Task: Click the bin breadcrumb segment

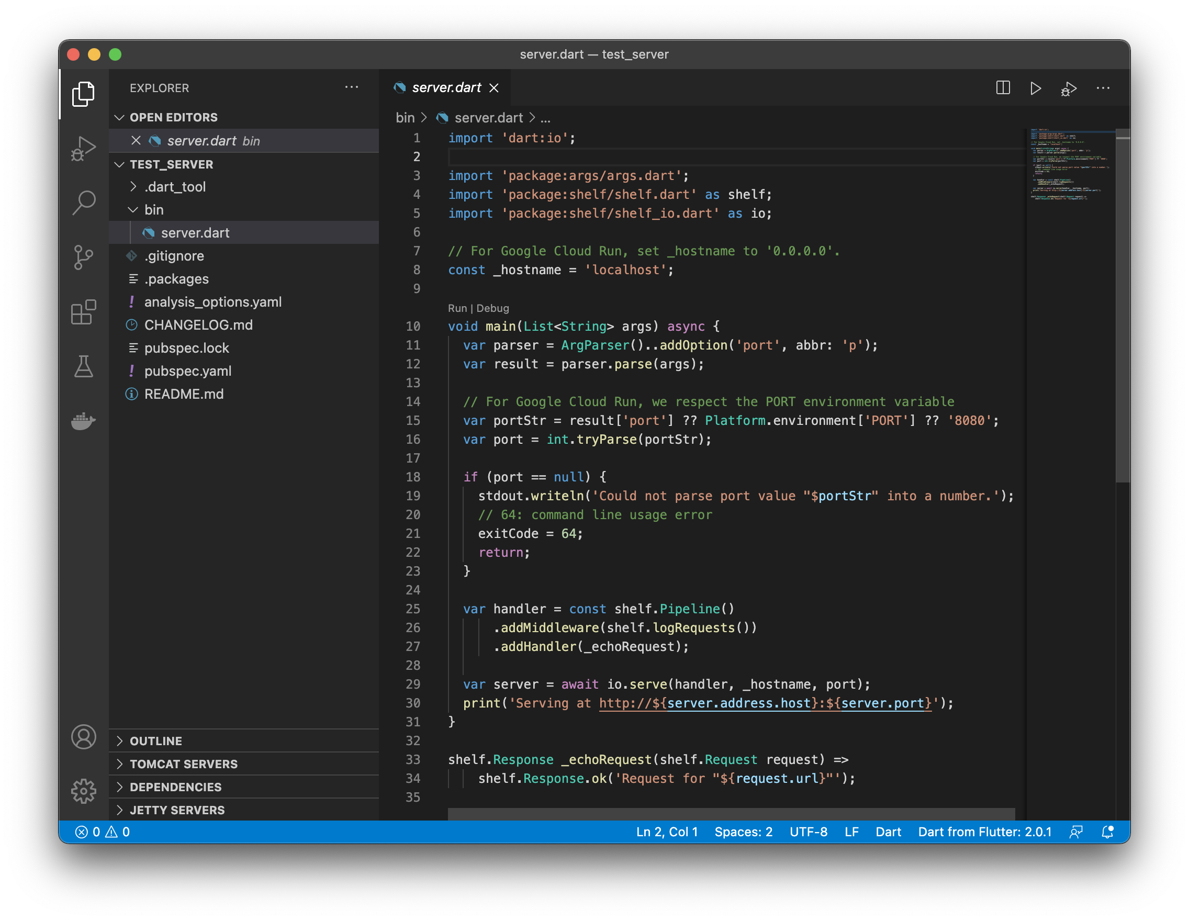Action: pos(405,118)
